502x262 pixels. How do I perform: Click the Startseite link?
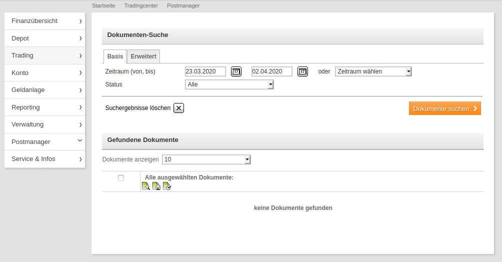pos(103,5)
